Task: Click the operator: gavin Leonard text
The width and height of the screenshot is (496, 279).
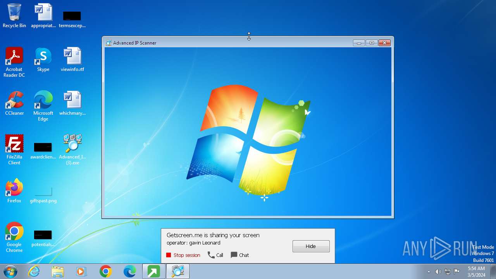Action: click(x=193, y=243)
